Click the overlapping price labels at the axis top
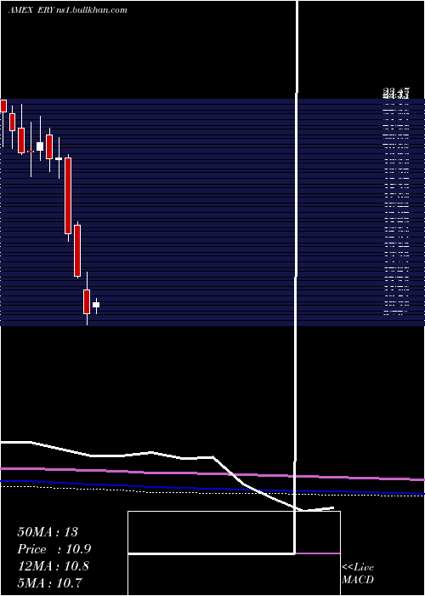Viewport: 425px width, 596px height. click(x=396, y=92)
